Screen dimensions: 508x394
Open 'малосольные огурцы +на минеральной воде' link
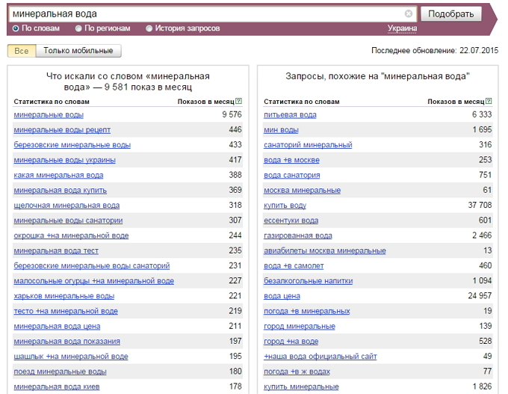(x=93, y=281)
